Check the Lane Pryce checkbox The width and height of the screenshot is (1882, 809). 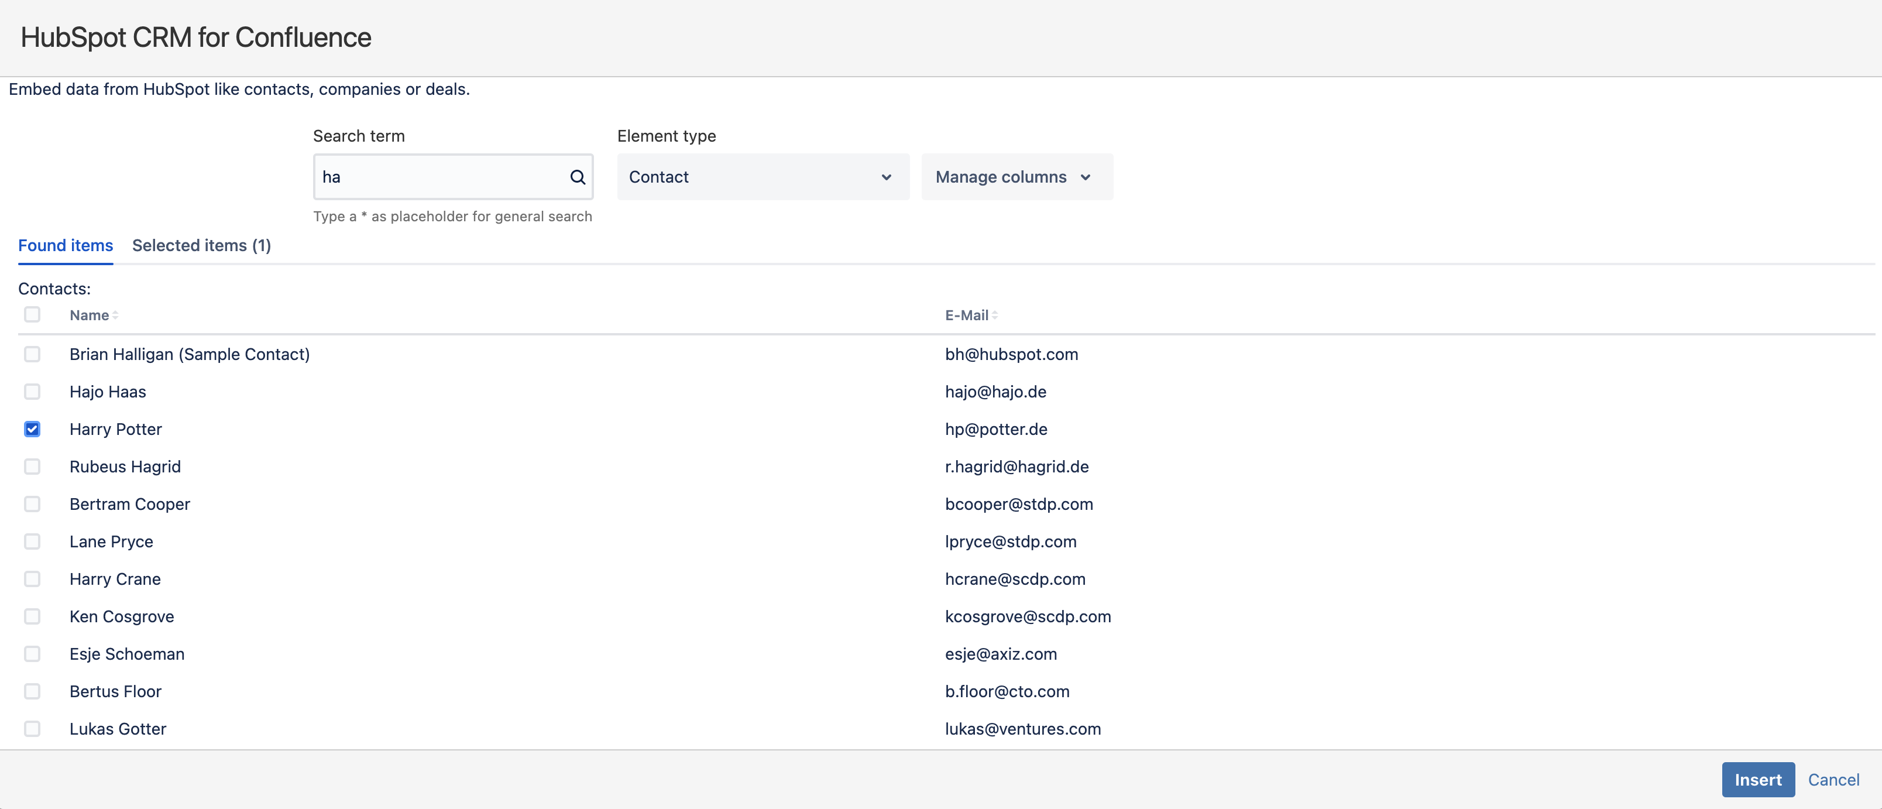point(32,541)
